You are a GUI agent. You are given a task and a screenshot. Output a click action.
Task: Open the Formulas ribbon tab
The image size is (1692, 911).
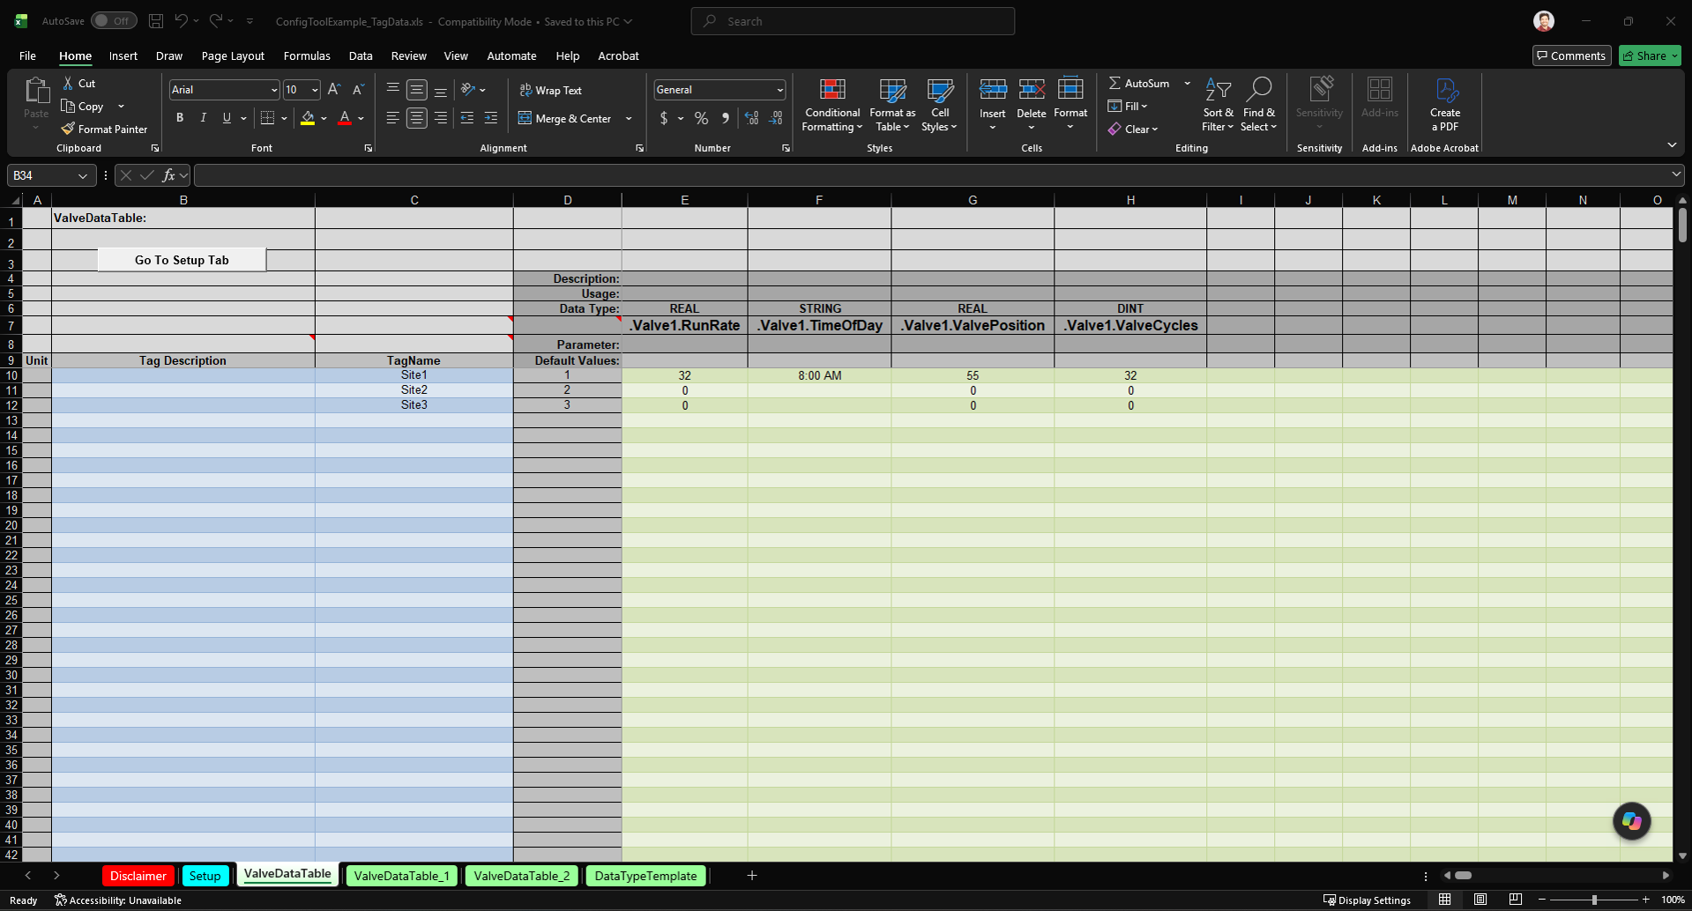point(307,56)
